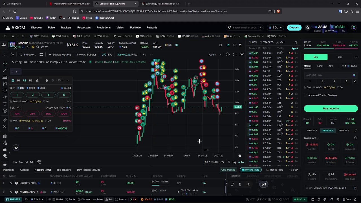Image resolution: width=361 pixels, height=203 pixels.
Task: Toggle the log scale on chart
Action: pos(234,162)
